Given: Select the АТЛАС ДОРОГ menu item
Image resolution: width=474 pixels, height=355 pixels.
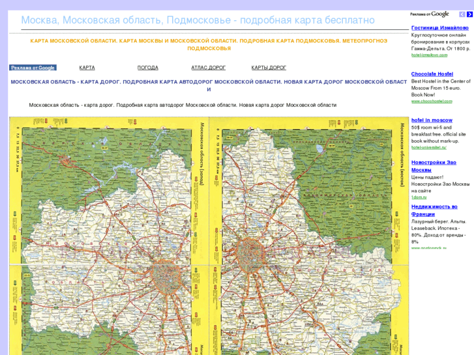Looking at the screenshot, I should pyautogui.click(x=208, y=68).
